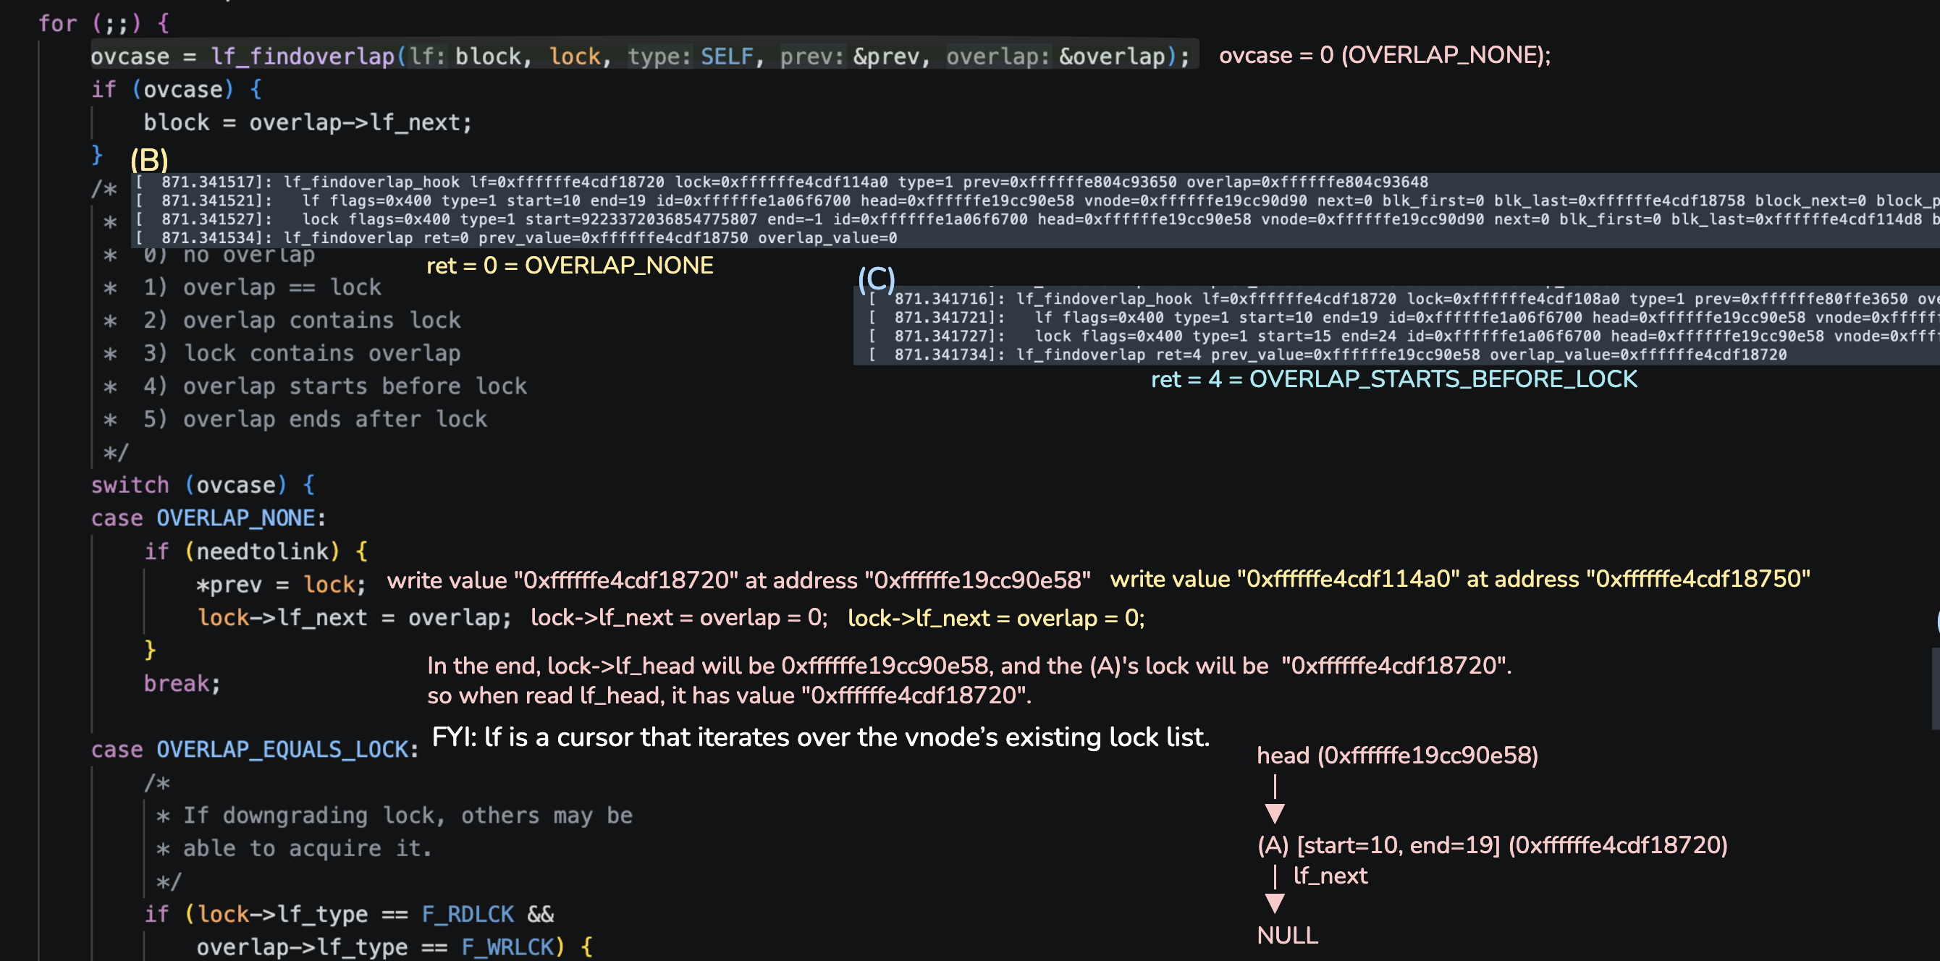Click the SELF argument
Image resolution: width=1940 pixels, height=961 pixels.
tap(727, 56)
